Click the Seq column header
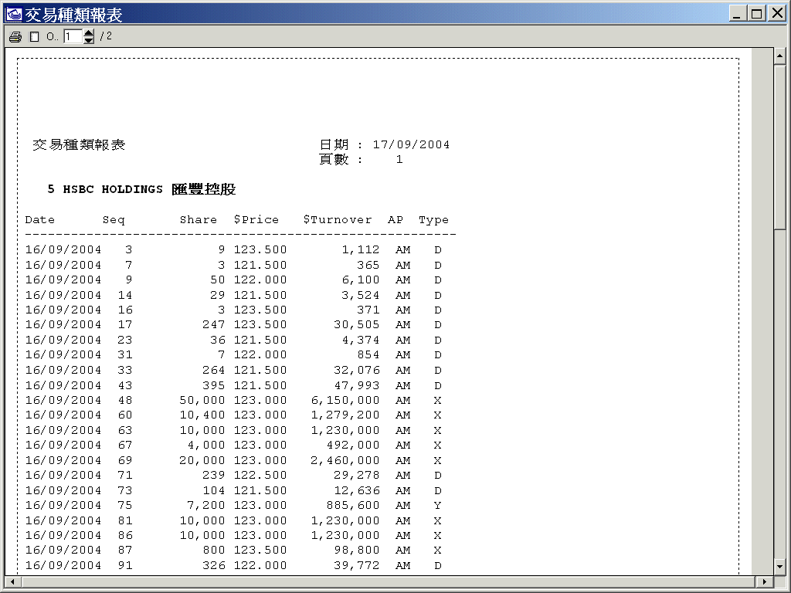The height and width of the screenshot is (593, 791). (x=114, y=220)
